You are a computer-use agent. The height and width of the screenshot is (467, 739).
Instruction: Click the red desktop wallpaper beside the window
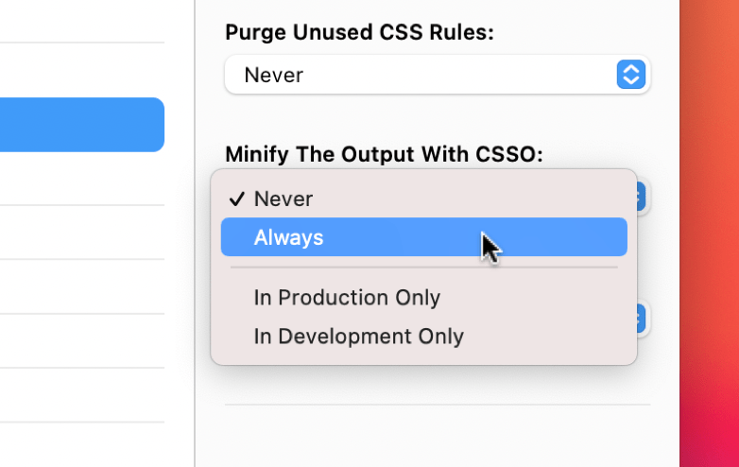tap(710, 233)
